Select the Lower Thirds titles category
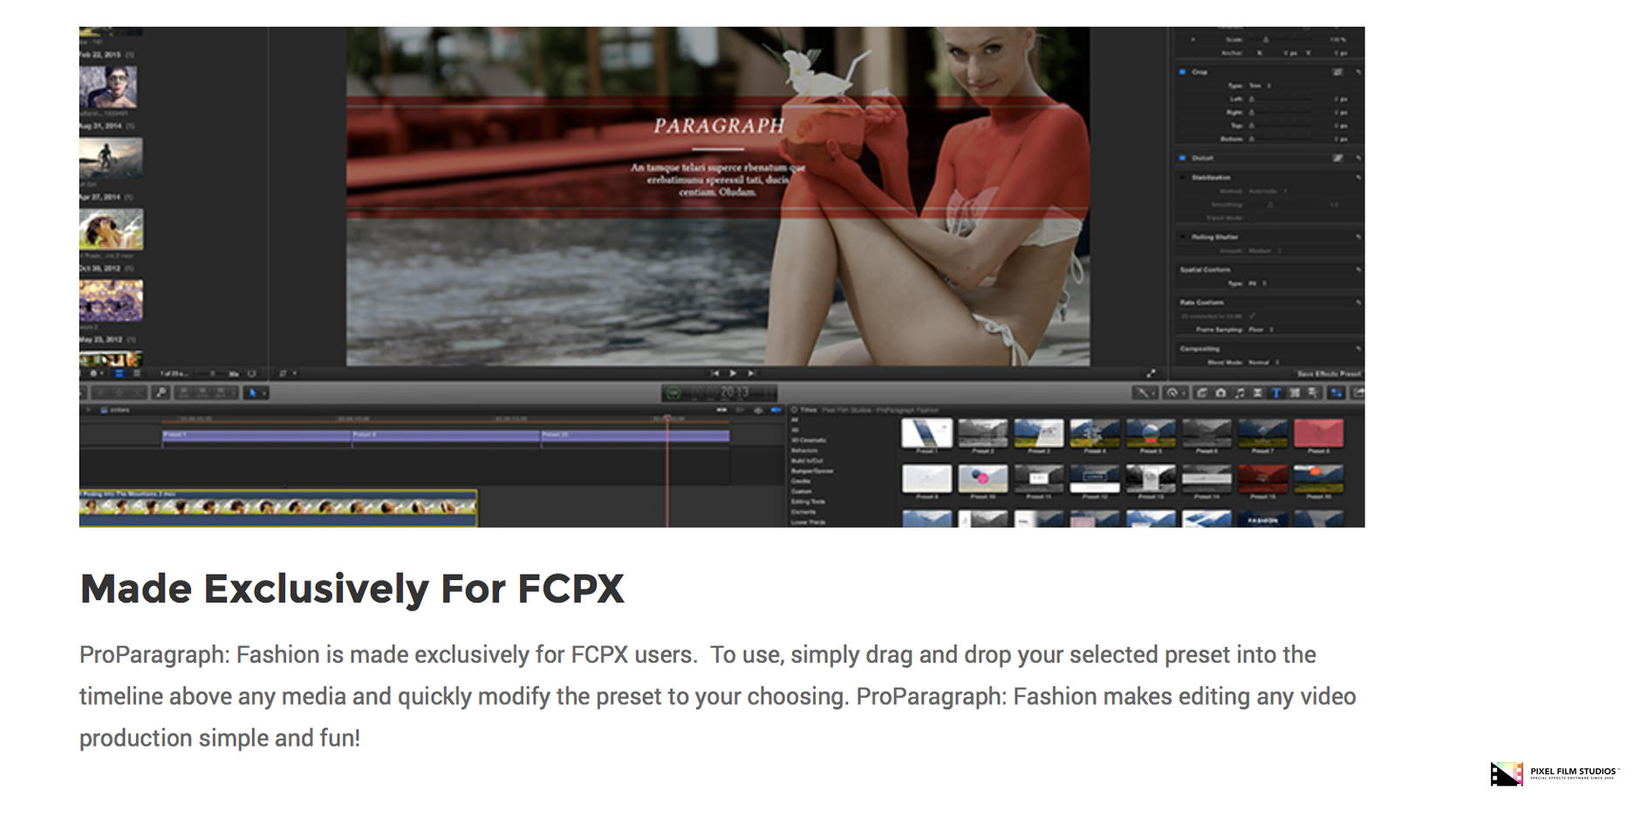 pos(808,521)
